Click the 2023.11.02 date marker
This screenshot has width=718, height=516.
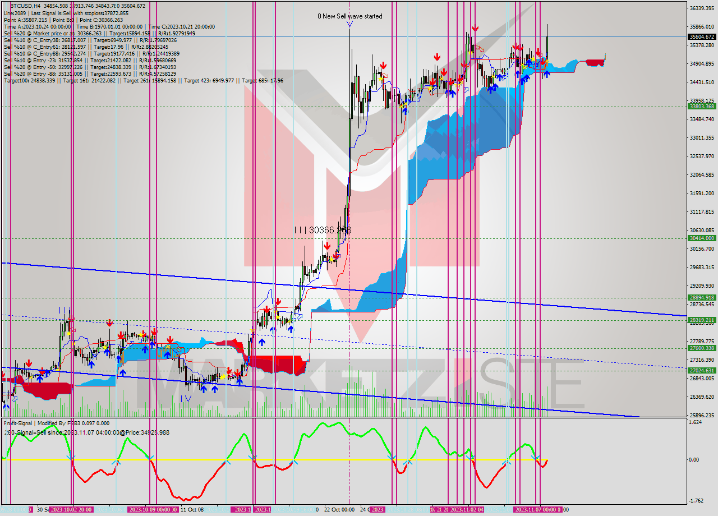point(466,510)
